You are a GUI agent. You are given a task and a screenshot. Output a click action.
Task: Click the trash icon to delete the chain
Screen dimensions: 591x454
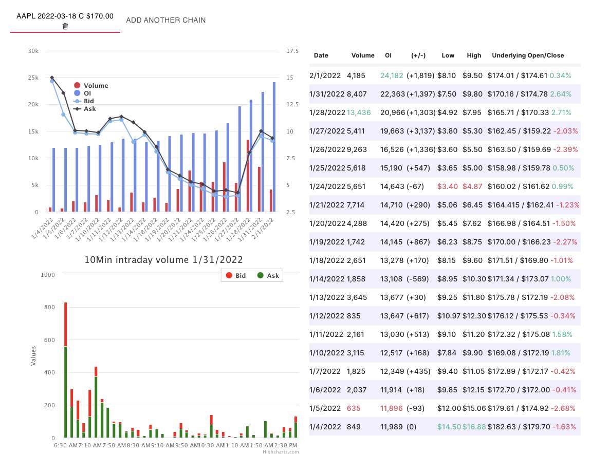point(65,25)
